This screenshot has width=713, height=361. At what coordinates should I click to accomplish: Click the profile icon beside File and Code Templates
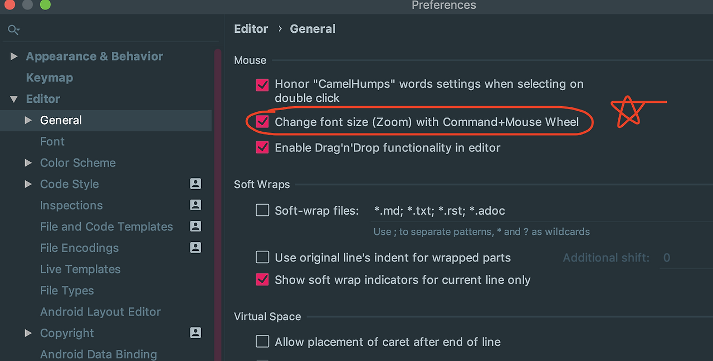(196, 226)
